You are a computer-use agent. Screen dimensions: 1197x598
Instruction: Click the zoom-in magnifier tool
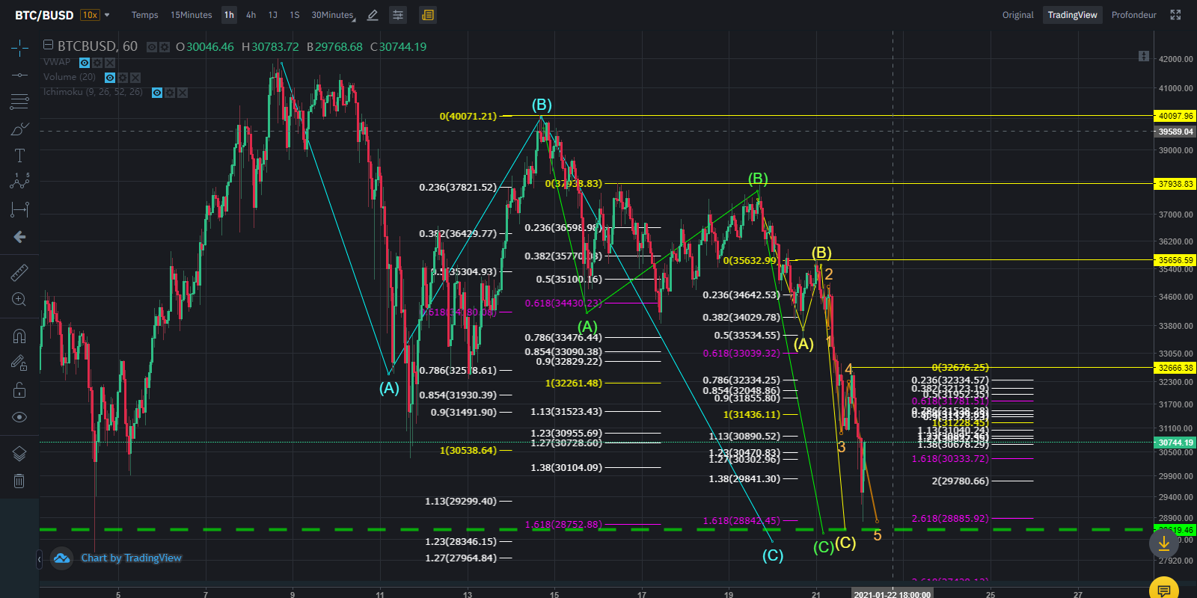[19, 300]
